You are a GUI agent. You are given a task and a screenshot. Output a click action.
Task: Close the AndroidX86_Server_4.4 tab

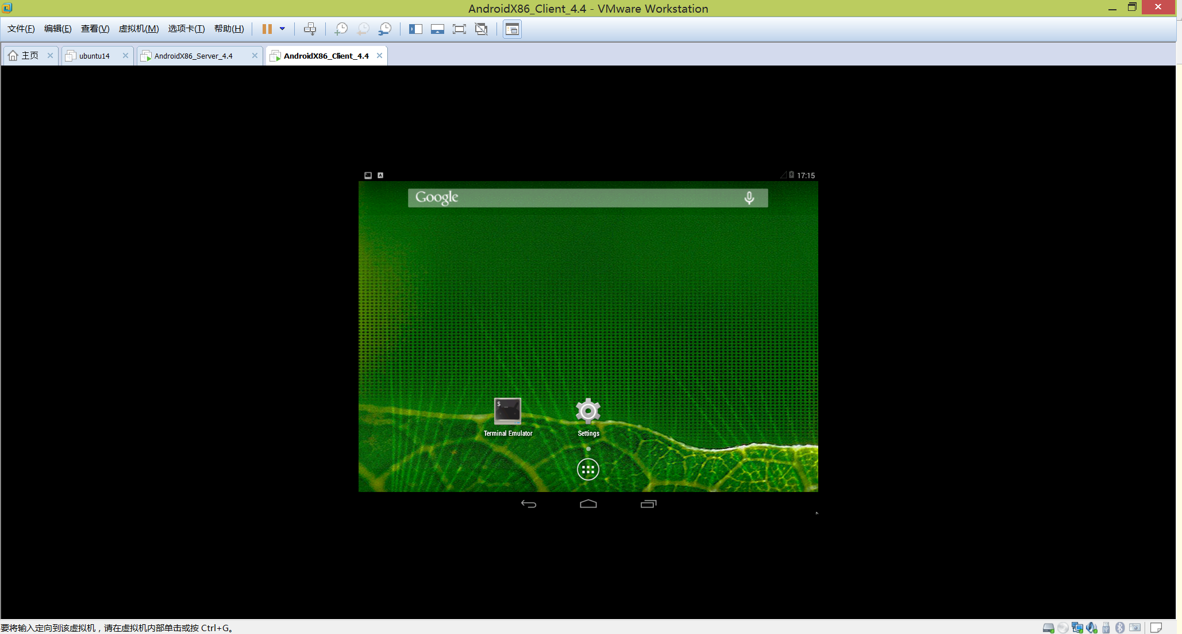click(255, 56)
